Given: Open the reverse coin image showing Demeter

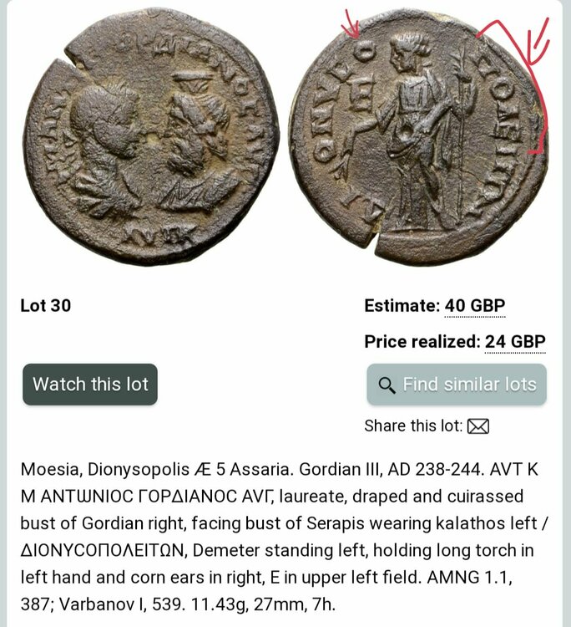Looking at the screenshot, I should pos(417,136).
